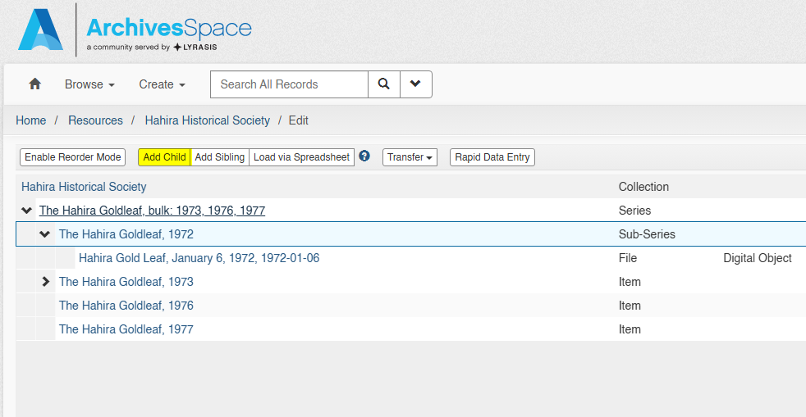Open Hahira Gold Leaf, January 6, 1972 file
The height and width of the screenshot is (417, 806).
tap(199, 258)
